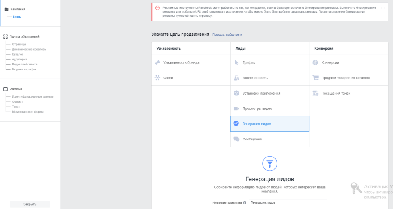
Task: Go to Страница in the sidebar
Action: click(x=19, y=44)
